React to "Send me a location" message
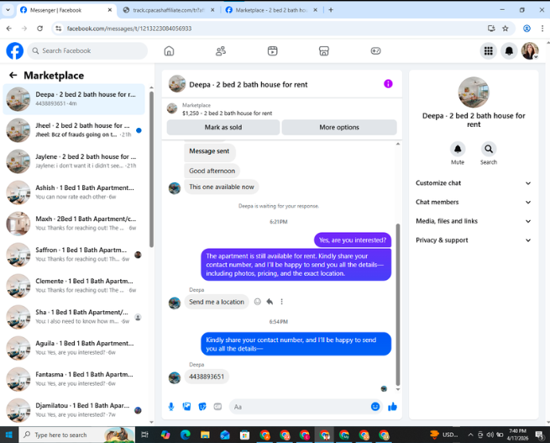550x443 pixels. (258, 302)
